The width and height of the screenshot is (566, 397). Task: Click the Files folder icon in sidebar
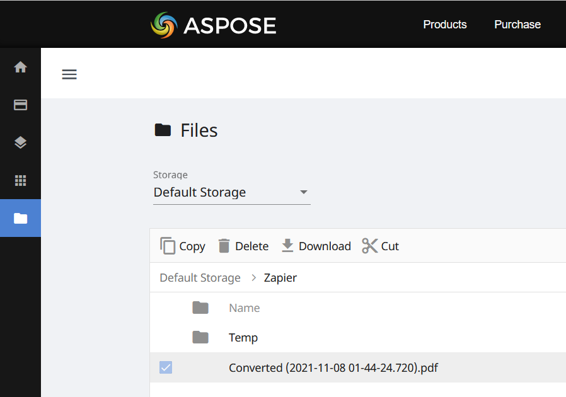20,219
